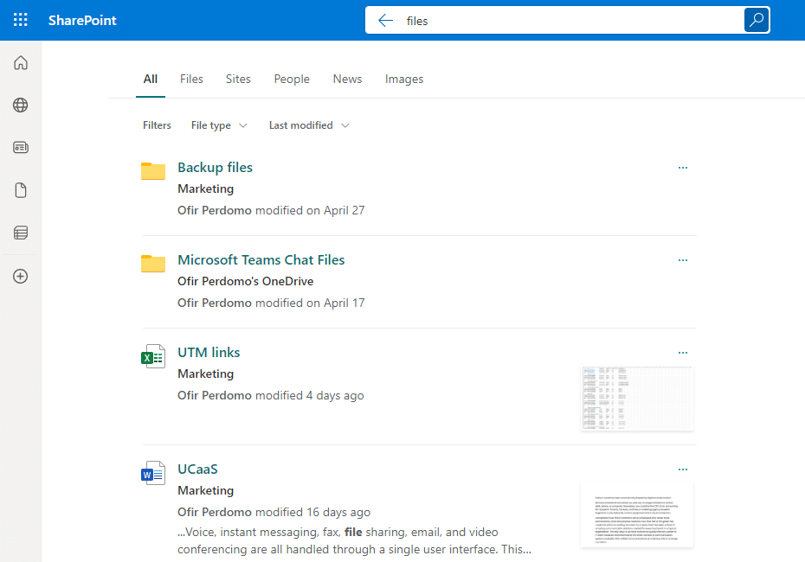805x562 pixels.
Task: Open more options for Backup files
Action: tap(683, 168)
